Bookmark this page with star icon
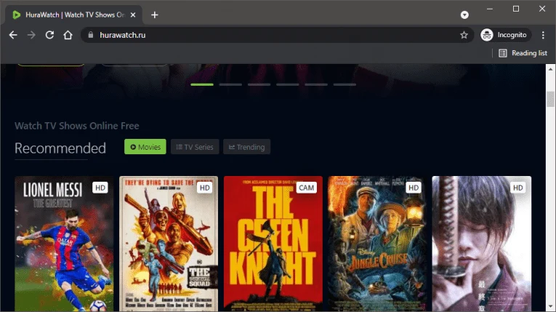The width and height of the screenshot is (556, 312). click(x=464, y=35)
